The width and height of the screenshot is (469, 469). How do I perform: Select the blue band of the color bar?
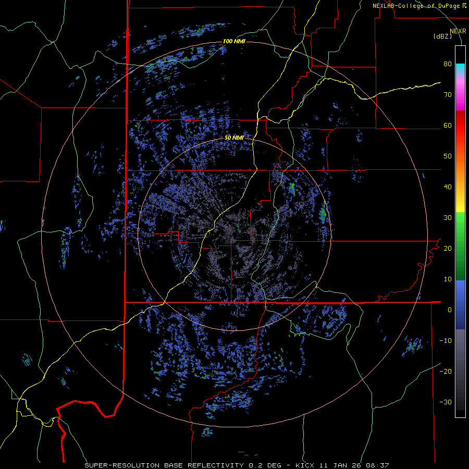[460, 305]
